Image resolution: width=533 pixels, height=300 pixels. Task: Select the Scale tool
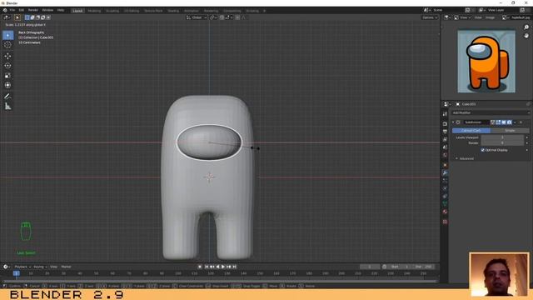pos(7,76)
